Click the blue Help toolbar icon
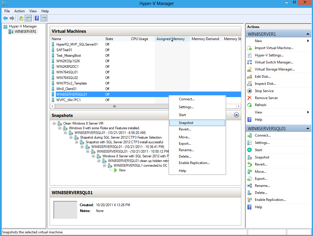The height and width of the screenshot is (236, 313). click(37, 18)
